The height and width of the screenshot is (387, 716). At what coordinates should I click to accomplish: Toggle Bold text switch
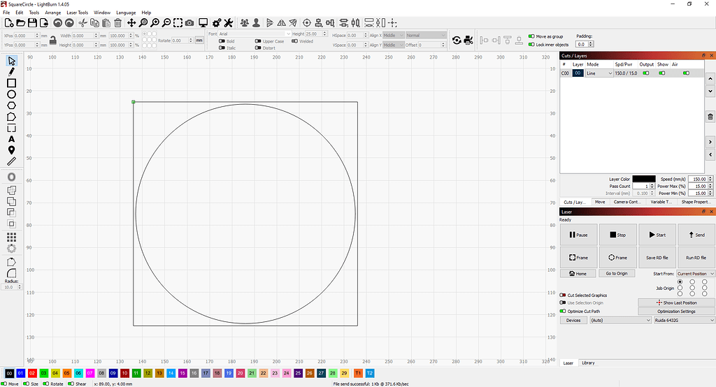click(222, 41)
